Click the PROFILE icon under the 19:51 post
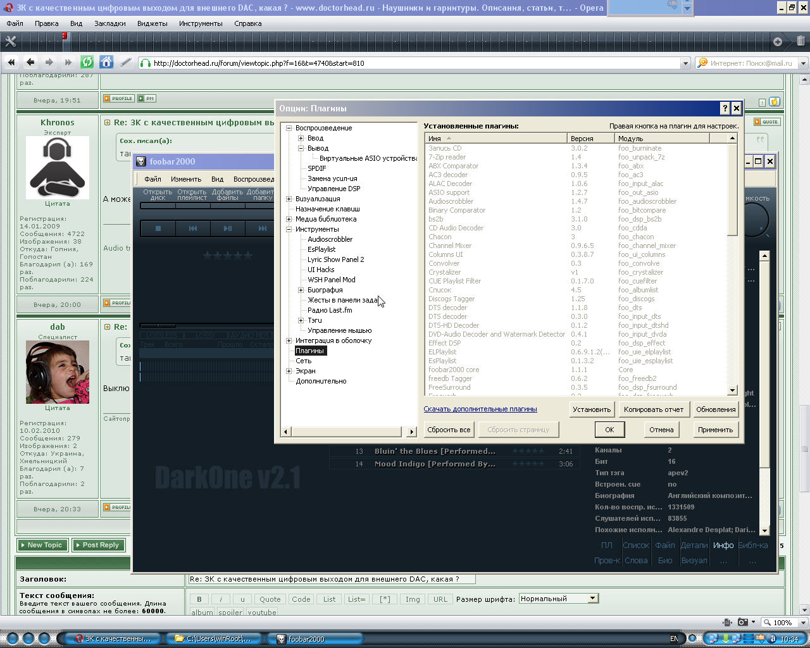This screenshot has height=648, width=810. coord(119,99)
